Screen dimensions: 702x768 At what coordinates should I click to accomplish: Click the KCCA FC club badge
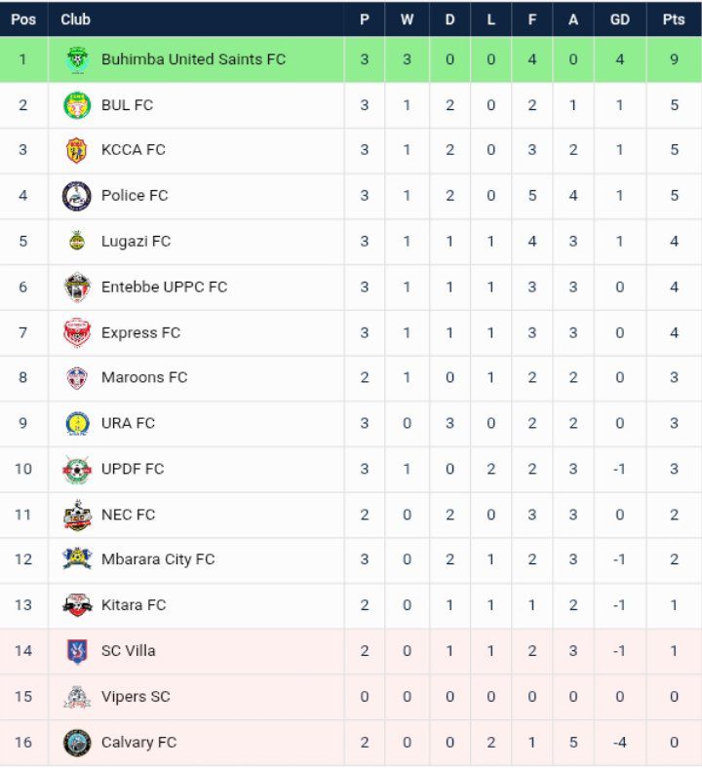click(x=77, y=150)
